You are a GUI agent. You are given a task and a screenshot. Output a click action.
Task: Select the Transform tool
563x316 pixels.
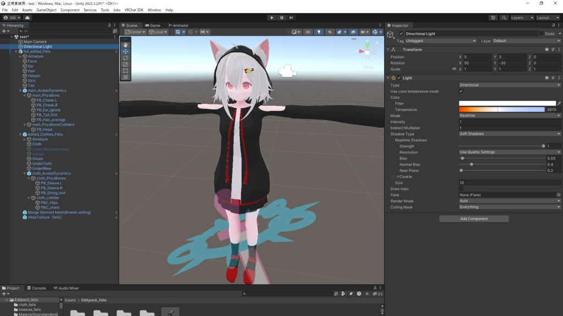tap(125, 77)
